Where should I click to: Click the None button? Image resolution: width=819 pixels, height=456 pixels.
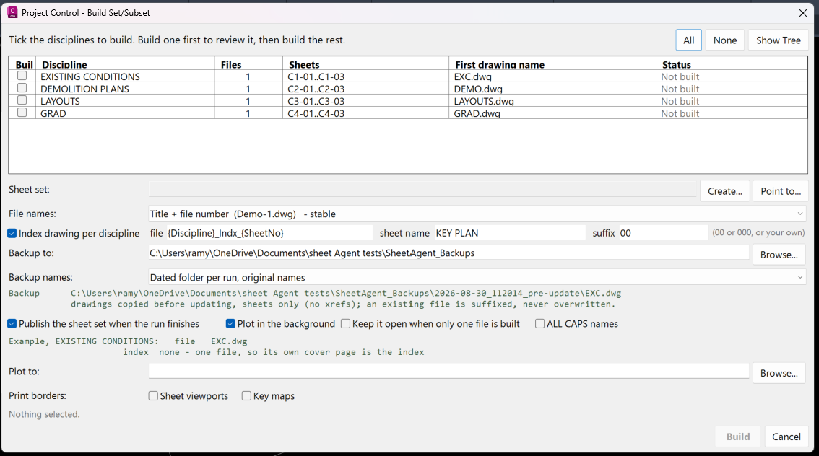click(x=725, y=40)
